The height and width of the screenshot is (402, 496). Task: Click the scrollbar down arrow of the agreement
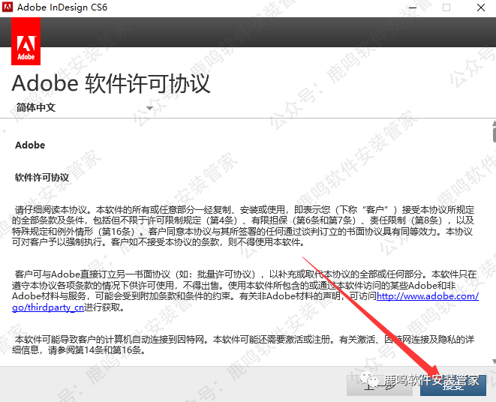click(x=493, y=361)
